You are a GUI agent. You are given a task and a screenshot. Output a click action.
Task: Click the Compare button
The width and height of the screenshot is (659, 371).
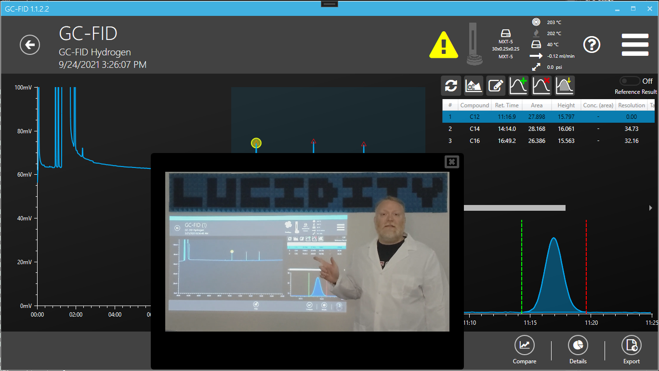pyautogui.click(x=524, y=350)
